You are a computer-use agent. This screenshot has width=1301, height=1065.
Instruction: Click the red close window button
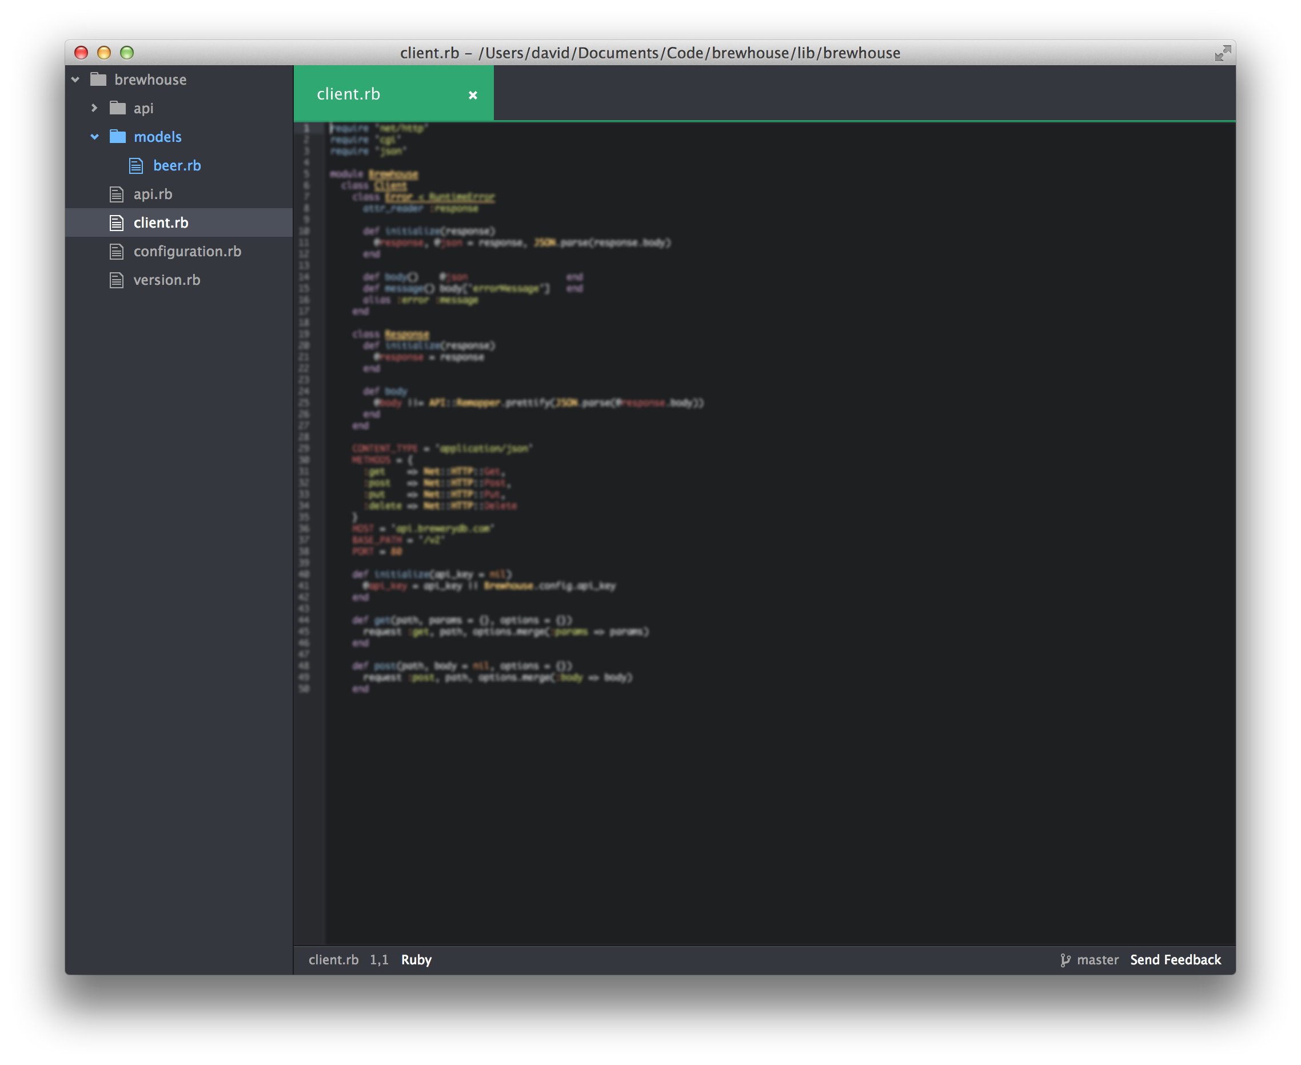click(x=81, y=53)
